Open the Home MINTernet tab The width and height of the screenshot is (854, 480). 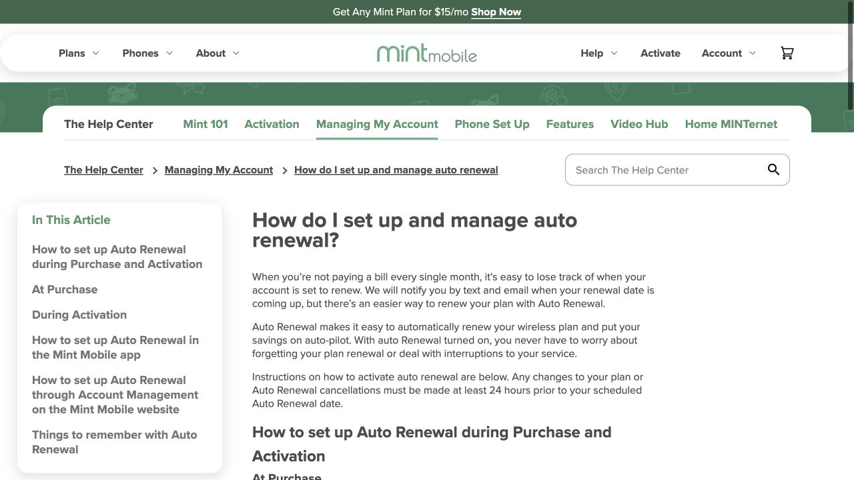pyautogui.click(x=731, y=124)
